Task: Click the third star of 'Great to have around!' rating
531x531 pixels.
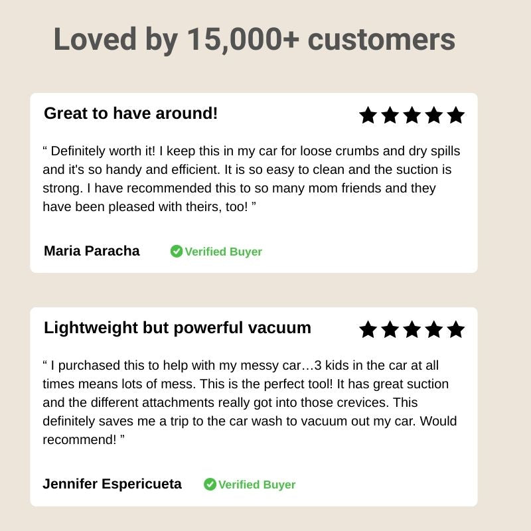Action: 412,115
